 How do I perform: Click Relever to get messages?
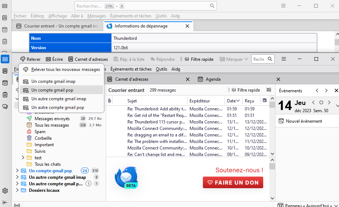30,59
